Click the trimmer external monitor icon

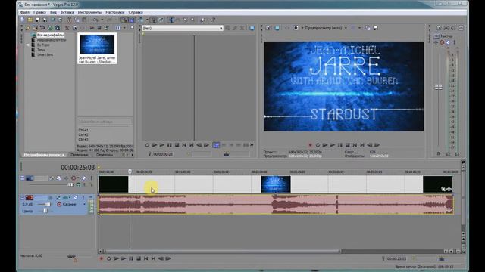tap(252, 28)
